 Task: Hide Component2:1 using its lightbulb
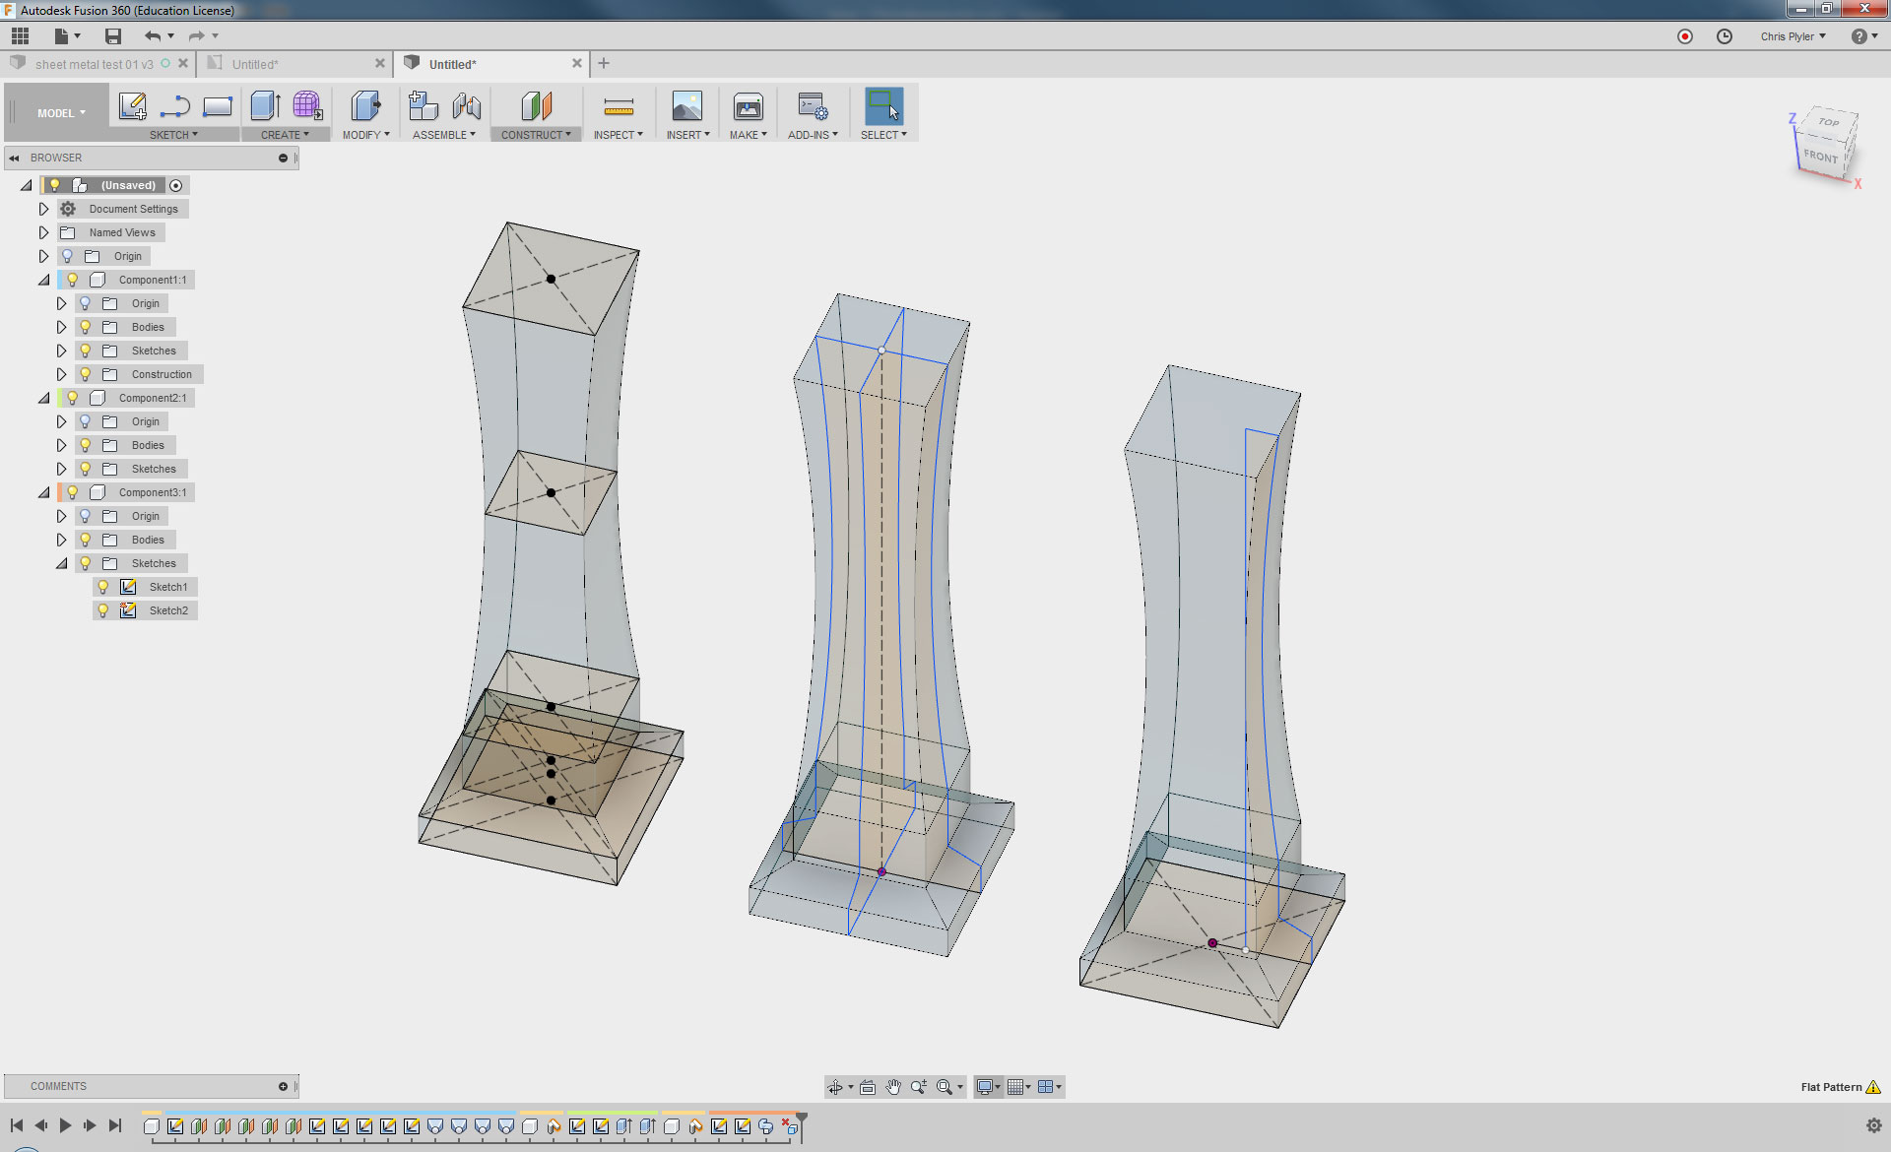[72, 398]
